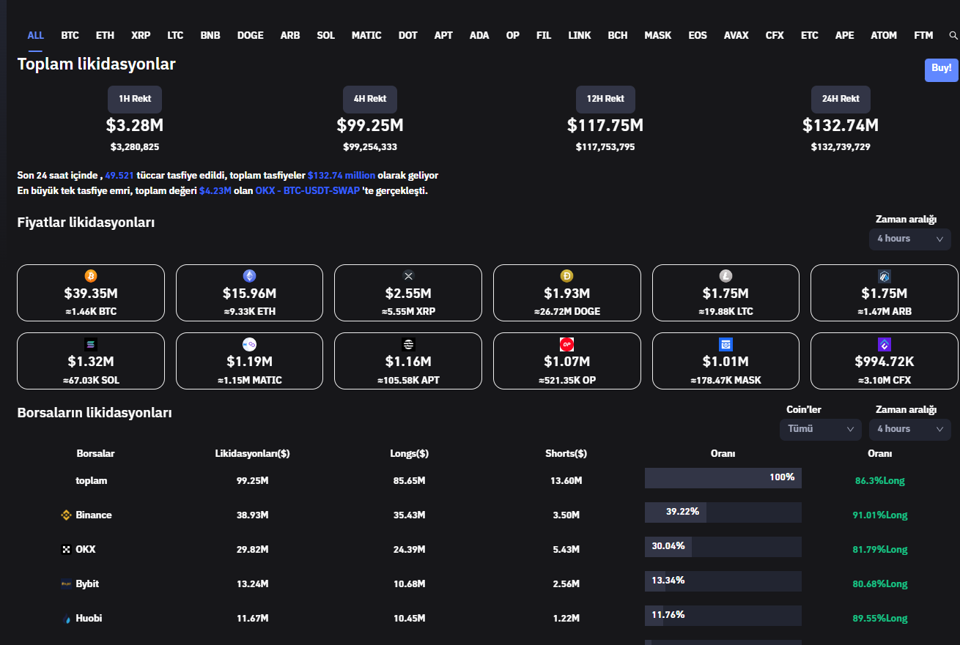Screen dimensions: 960x645
Task: Expand the Coin'ler Tümü dropdown
Action: pos(820,429)
